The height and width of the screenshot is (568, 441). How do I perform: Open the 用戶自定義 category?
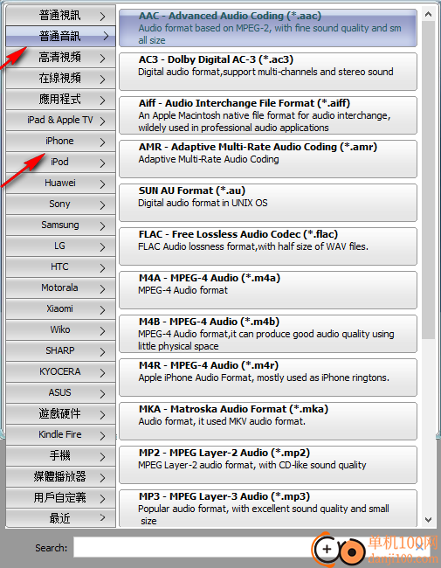(x=61, y=498)
